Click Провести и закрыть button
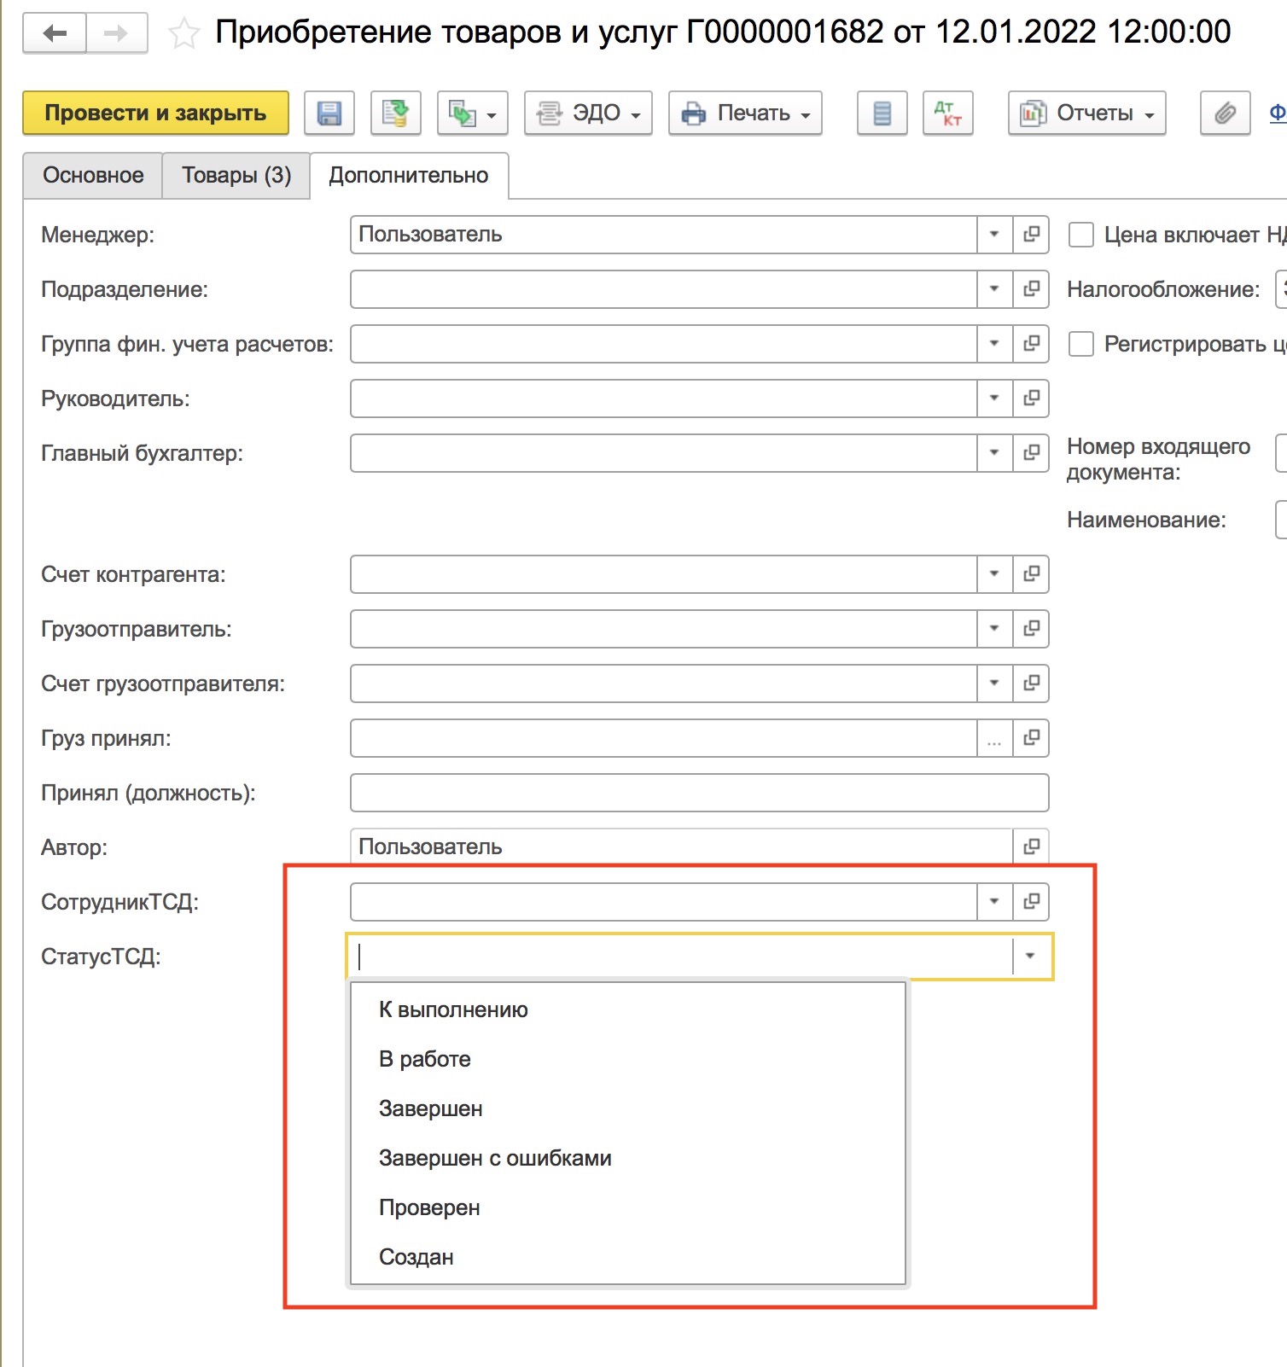The width and height of the screenshot is (1287, 1367). 155,113
